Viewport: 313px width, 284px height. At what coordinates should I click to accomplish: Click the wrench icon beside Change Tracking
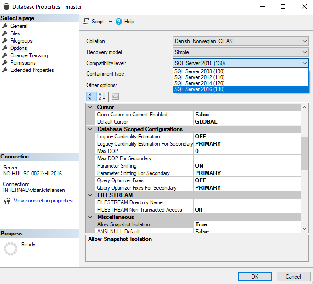click(5, 55)
